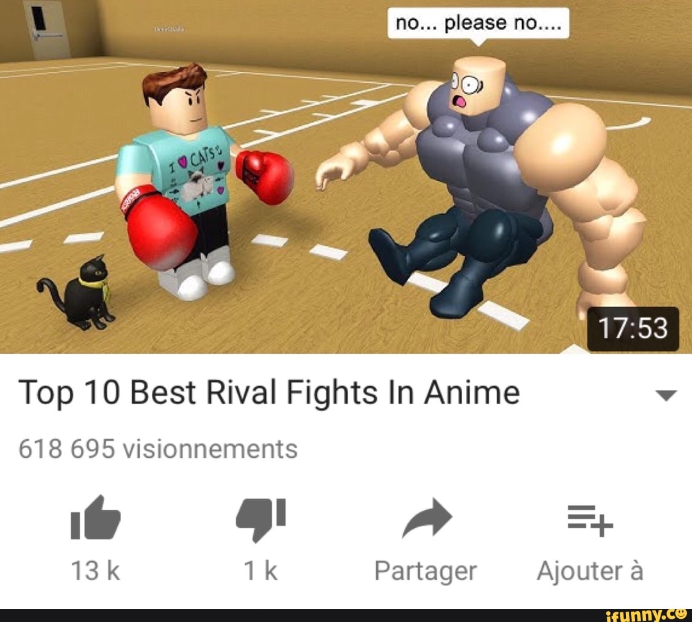
Task: Tap the Partager label
Action: tap(425, 571)
